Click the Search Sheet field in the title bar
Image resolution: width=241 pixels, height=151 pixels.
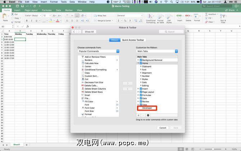217,6
